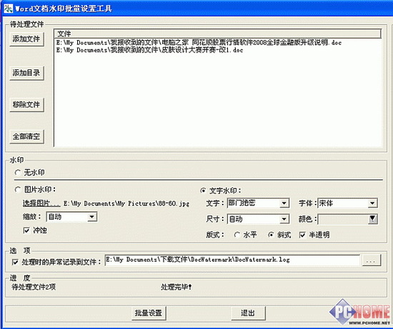
Task: Select the 图片水印 radio option
Action: click(x=18, y=190)
